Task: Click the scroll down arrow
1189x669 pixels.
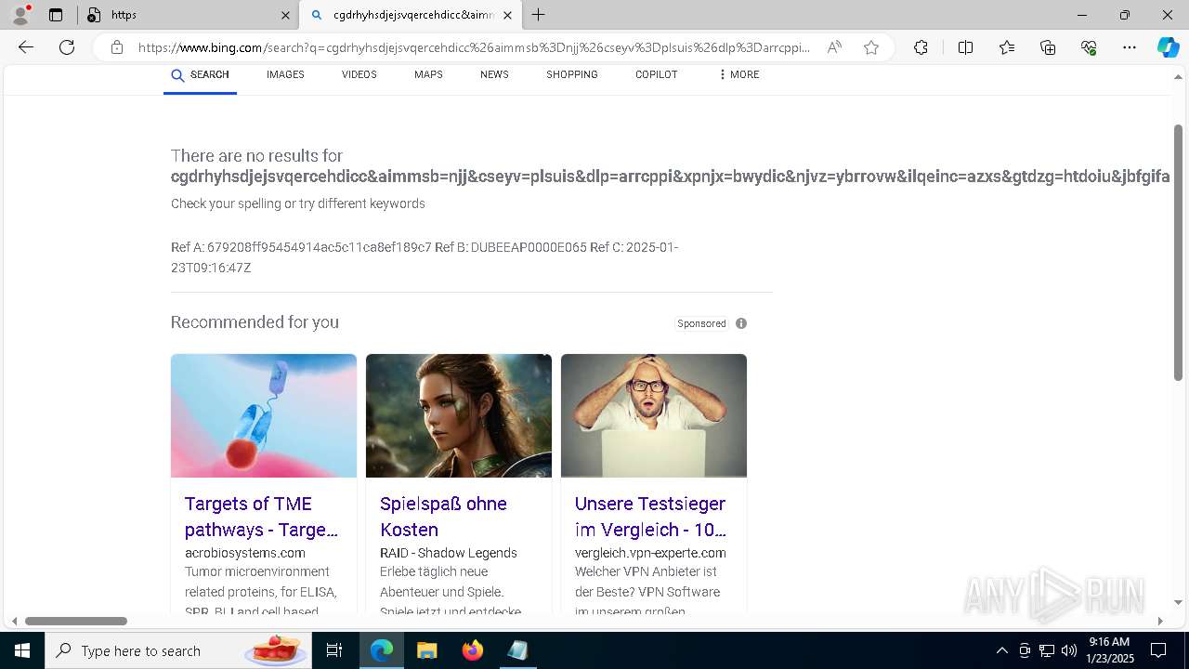Action: (x=1179, y=602)
